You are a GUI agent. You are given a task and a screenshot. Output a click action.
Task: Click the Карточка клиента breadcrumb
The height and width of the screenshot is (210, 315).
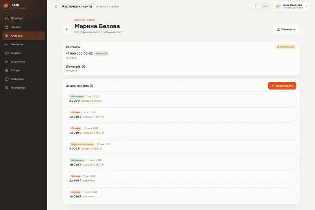pyautogui.click(x=85, y=20)
